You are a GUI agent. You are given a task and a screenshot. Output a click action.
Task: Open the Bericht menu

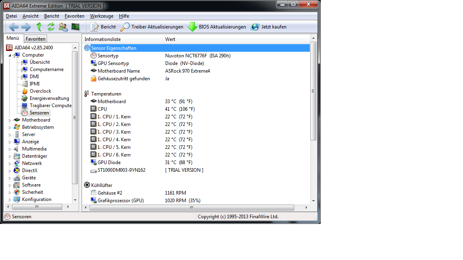(52, 16)
